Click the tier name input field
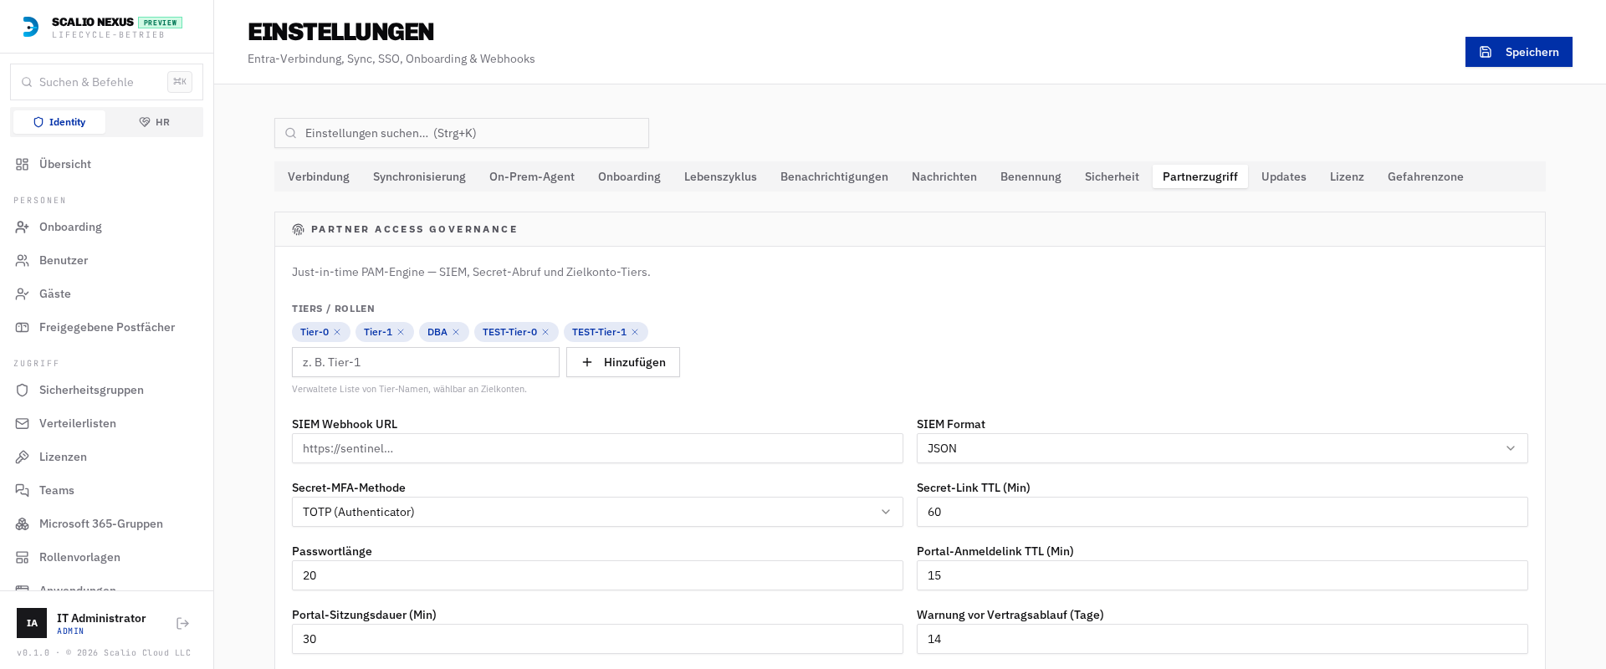The height and width of the screenshot is (669, 1606). (x=426, y=362)
